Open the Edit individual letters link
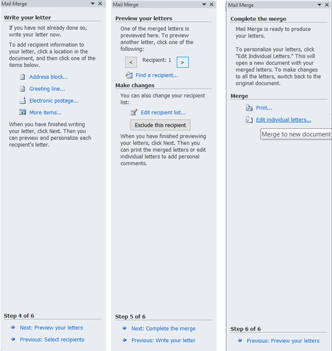 click(284, 120)
